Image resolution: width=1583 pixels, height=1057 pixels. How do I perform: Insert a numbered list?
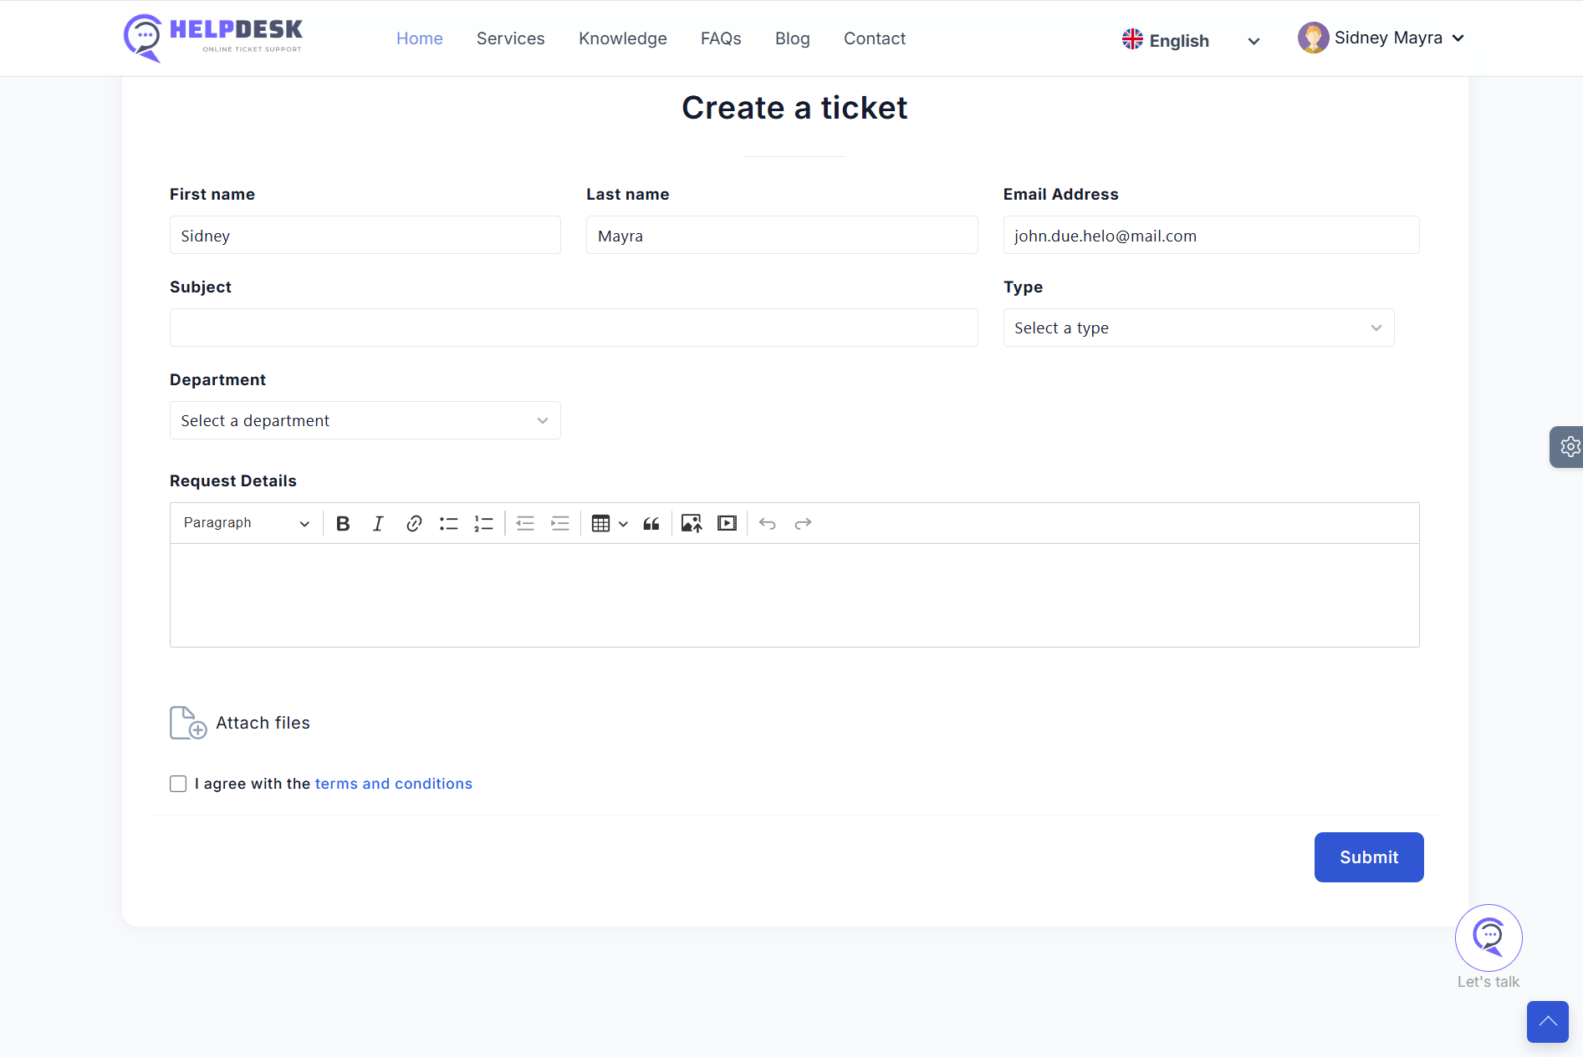tap(484, 524)
